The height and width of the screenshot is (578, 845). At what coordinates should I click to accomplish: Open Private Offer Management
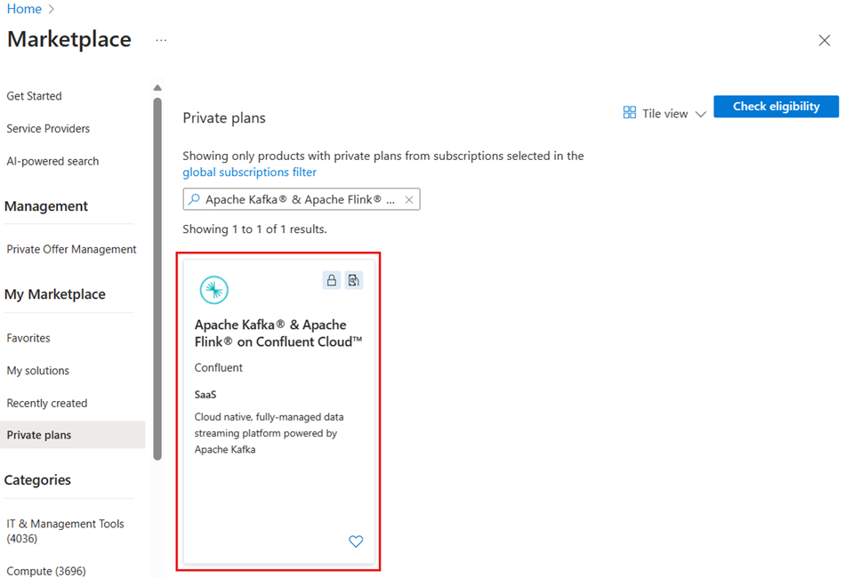(71, 249)
